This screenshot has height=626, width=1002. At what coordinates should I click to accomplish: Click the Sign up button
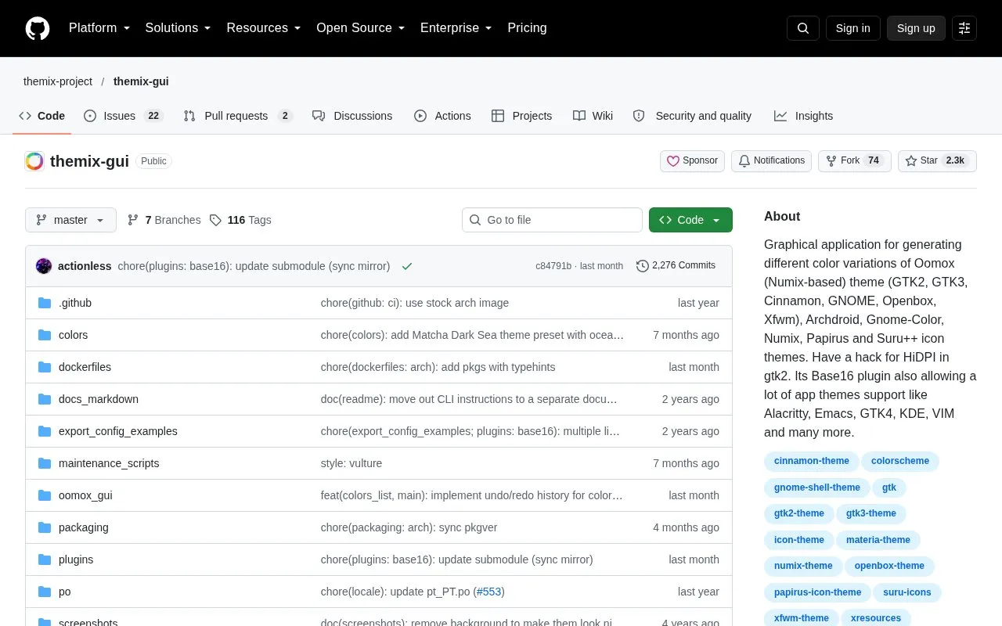coord(916,28)
